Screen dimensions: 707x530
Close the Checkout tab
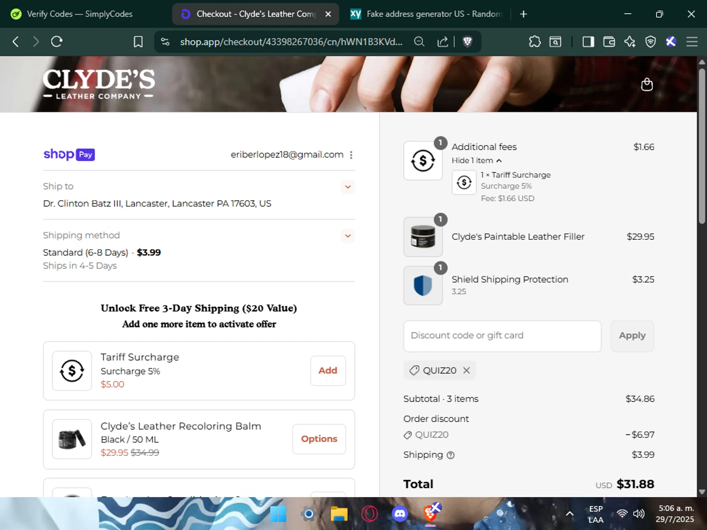[x=328, y=14]
